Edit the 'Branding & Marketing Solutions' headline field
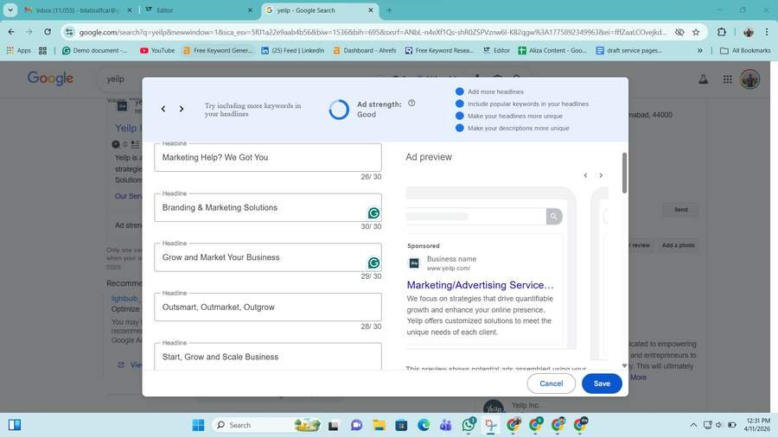778x437 pixels. 267,207
